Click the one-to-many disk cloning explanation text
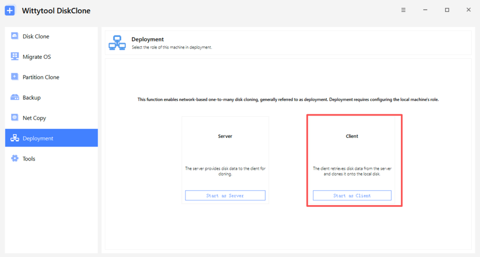 pos(288,100)
